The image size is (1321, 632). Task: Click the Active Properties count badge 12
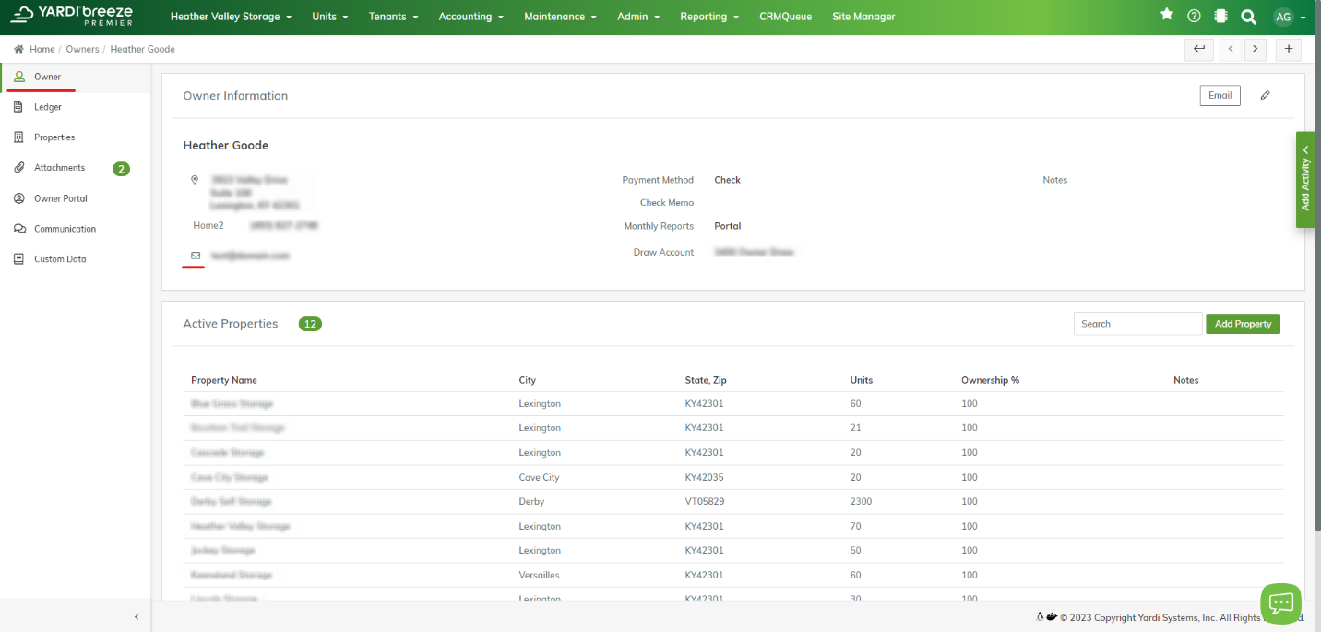(310, 324)
